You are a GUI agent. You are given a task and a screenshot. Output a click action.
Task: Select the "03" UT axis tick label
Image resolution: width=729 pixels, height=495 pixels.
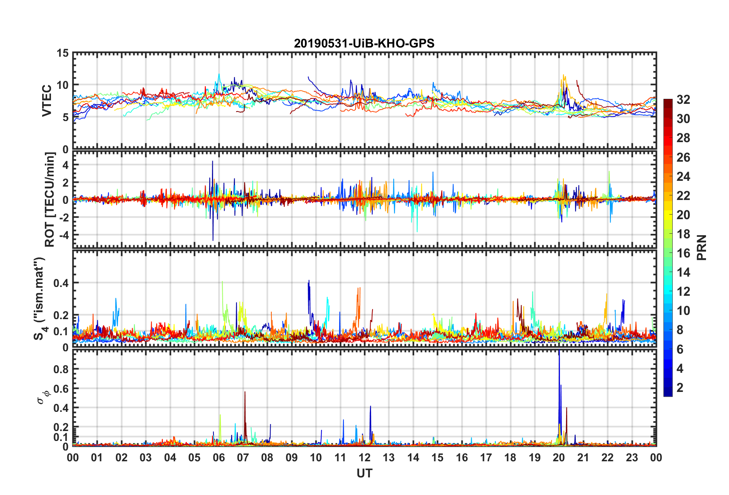click(146, 457)
